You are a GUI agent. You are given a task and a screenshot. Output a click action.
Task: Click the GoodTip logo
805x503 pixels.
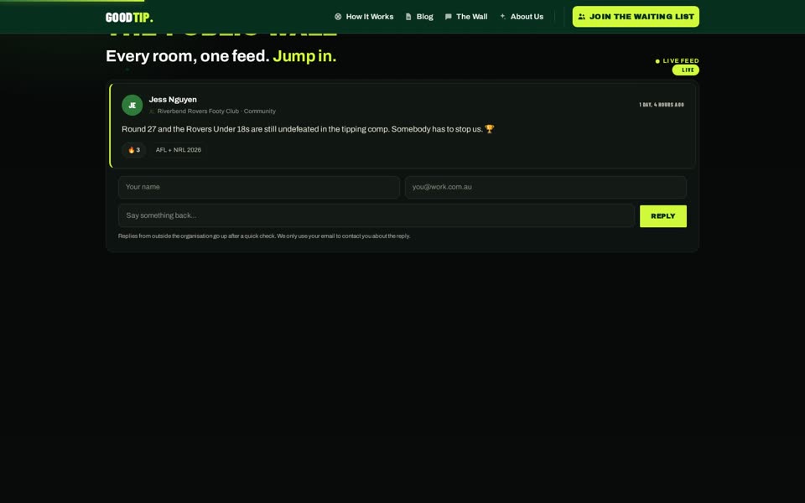point(129,18)
